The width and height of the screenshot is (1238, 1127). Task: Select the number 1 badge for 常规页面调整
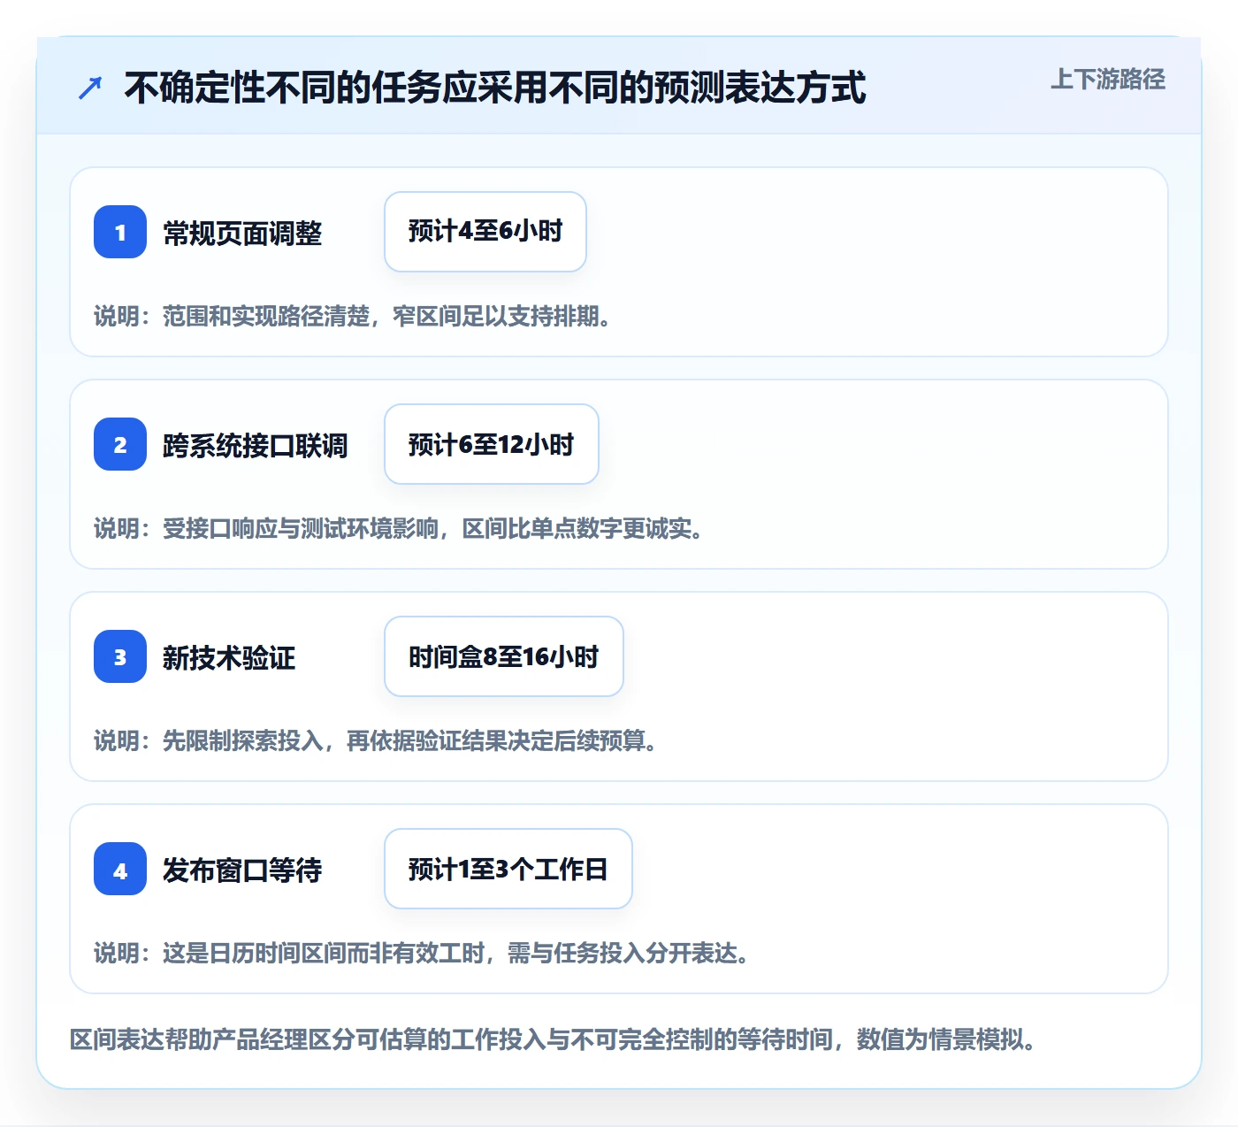(x=120, y=232)
